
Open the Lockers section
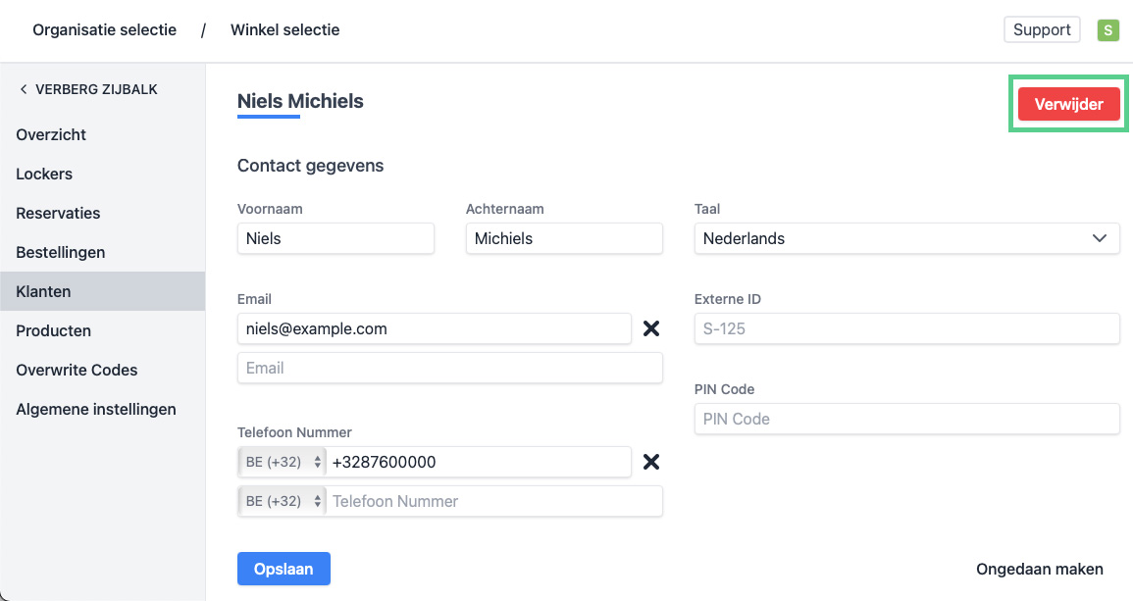(x=44, y=174)
